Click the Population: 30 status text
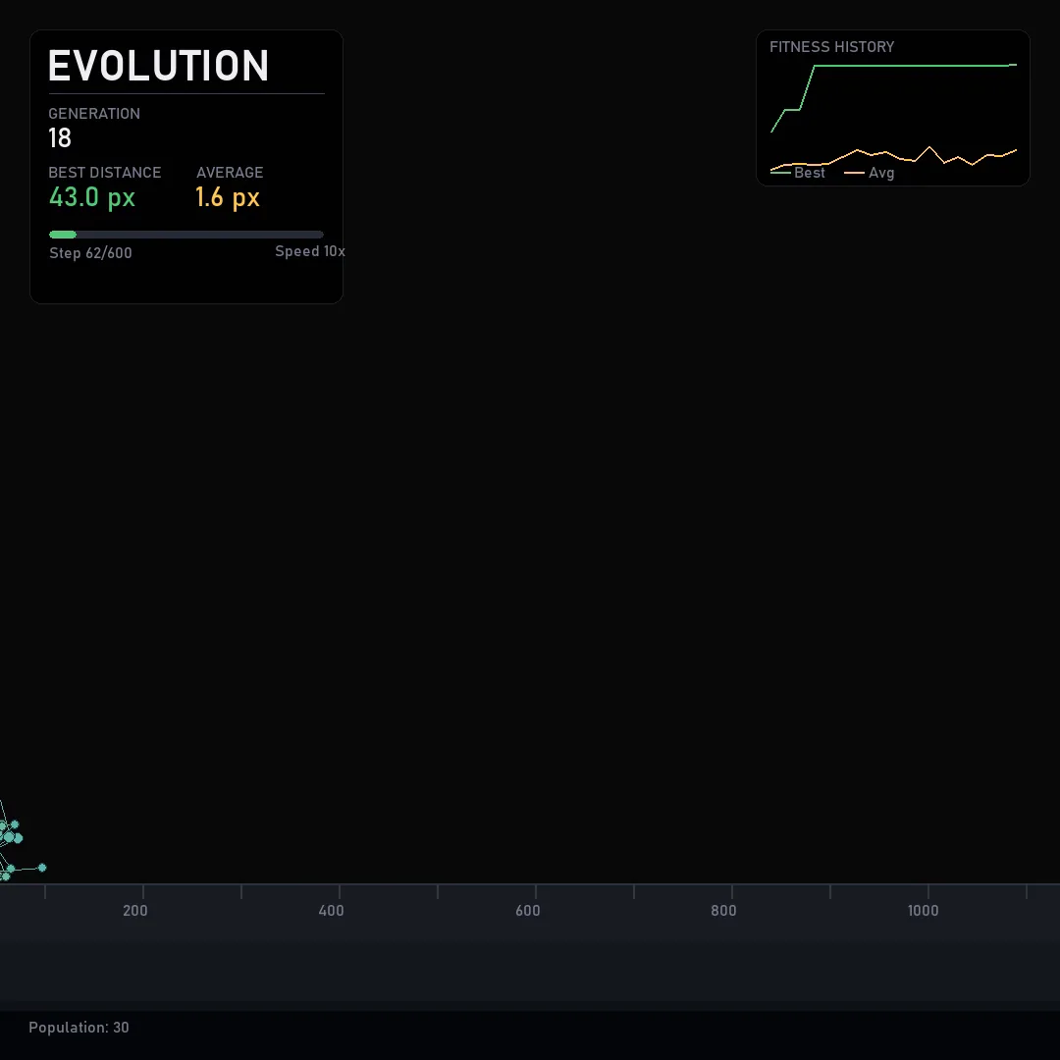Image resolution: width=1060 pixels, height=1060 pixels. (x=79, y=1028)
